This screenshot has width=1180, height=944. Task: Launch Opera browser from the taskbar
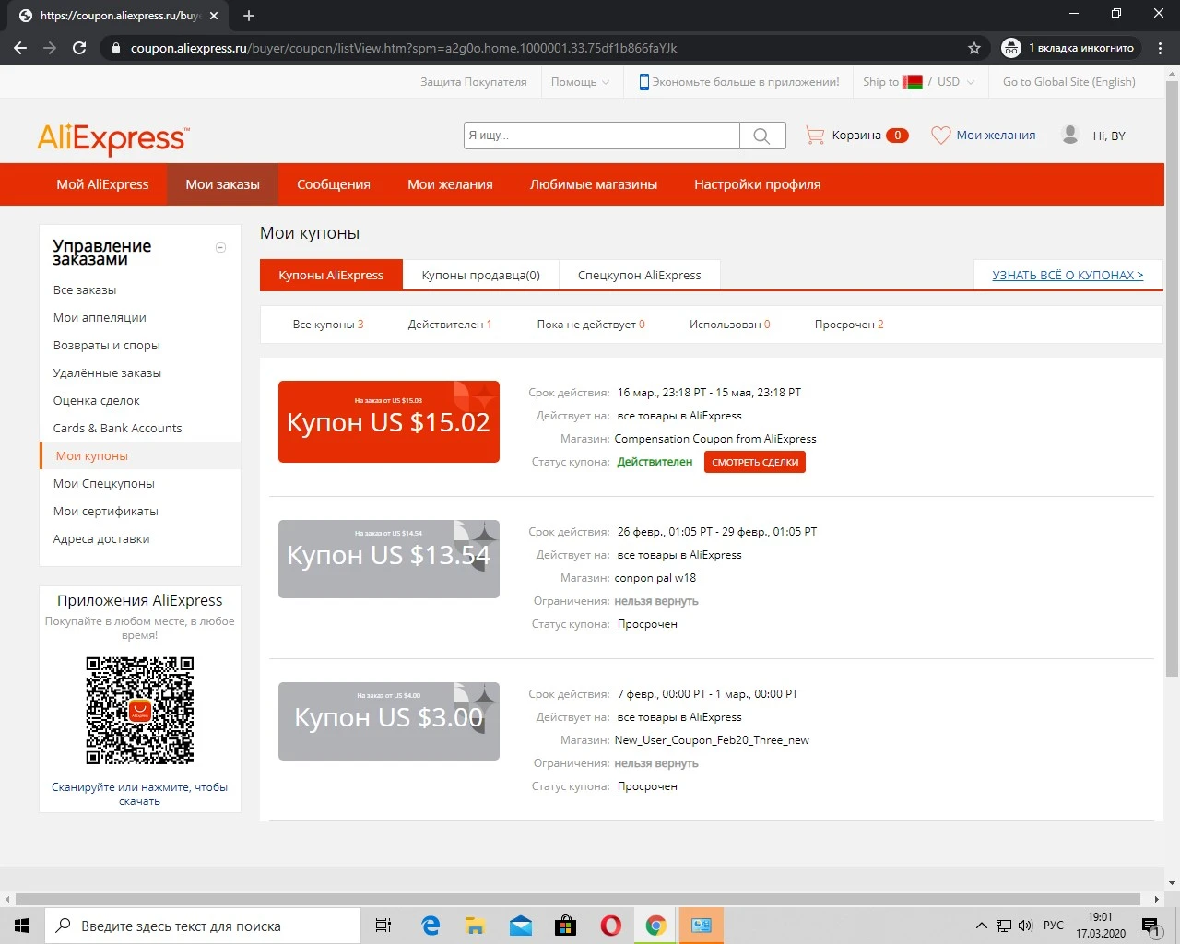(x=610, y=926)
